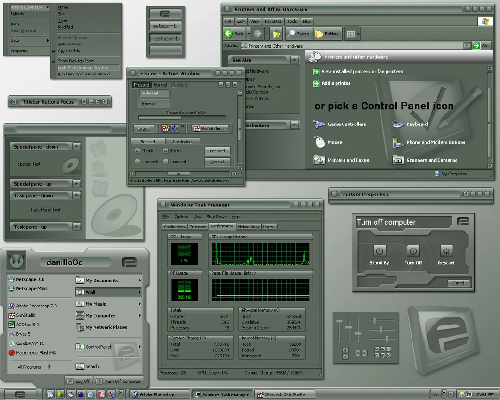Toggle the Uncheck checkbox
This screenshot has width=500, height=400.
coord(137,162)
